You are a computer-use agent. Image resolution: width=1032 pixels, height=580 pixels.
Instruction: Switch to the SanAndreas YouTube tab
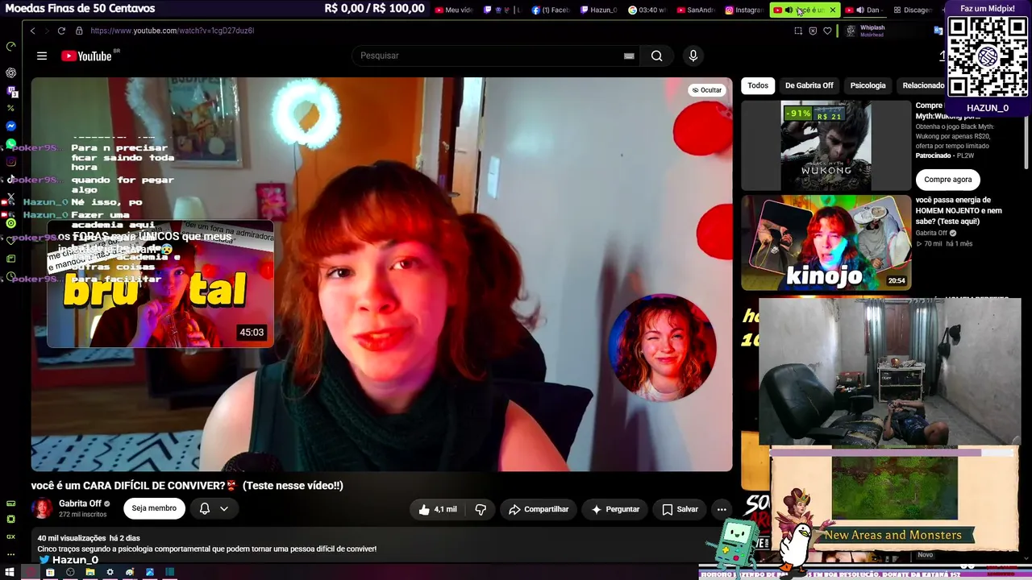point(696,10)
